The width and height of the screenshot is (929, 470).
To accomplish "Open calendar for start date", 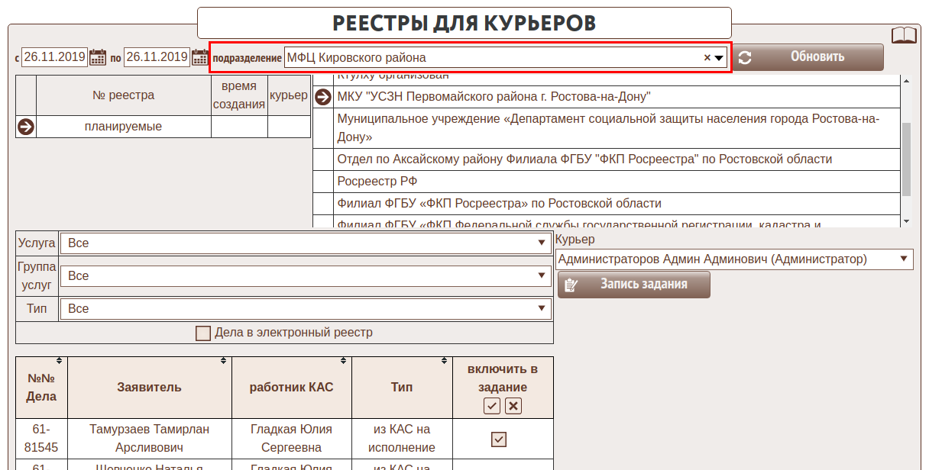I will pos(98,57).
